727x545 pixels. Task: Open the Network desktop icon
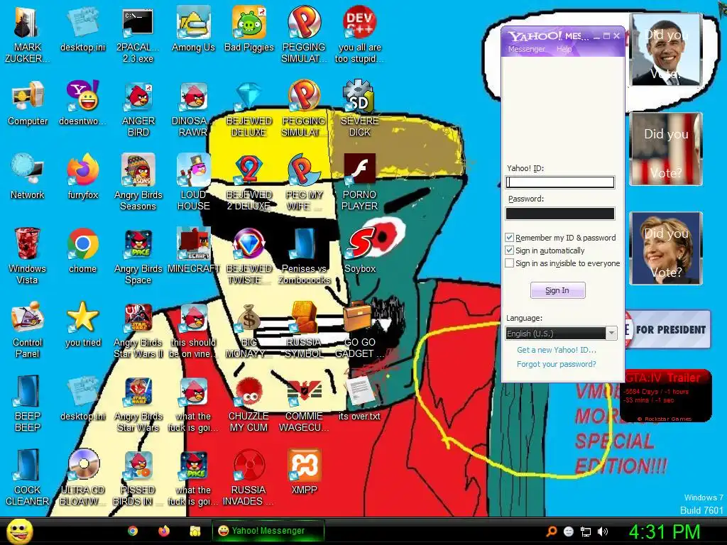(x=28, y=177)
